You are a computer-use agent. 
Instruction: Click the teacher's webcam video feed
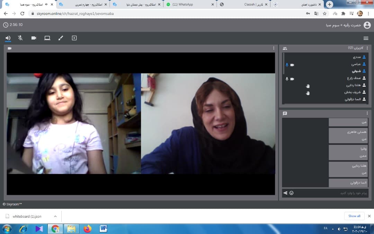pos(208,123)
